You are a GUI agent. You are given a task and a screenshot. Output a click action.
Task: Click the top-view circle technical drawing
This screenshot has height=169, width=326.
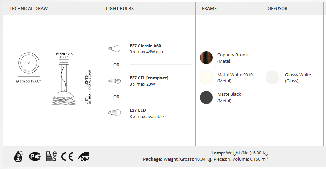[x=29, y=63]
